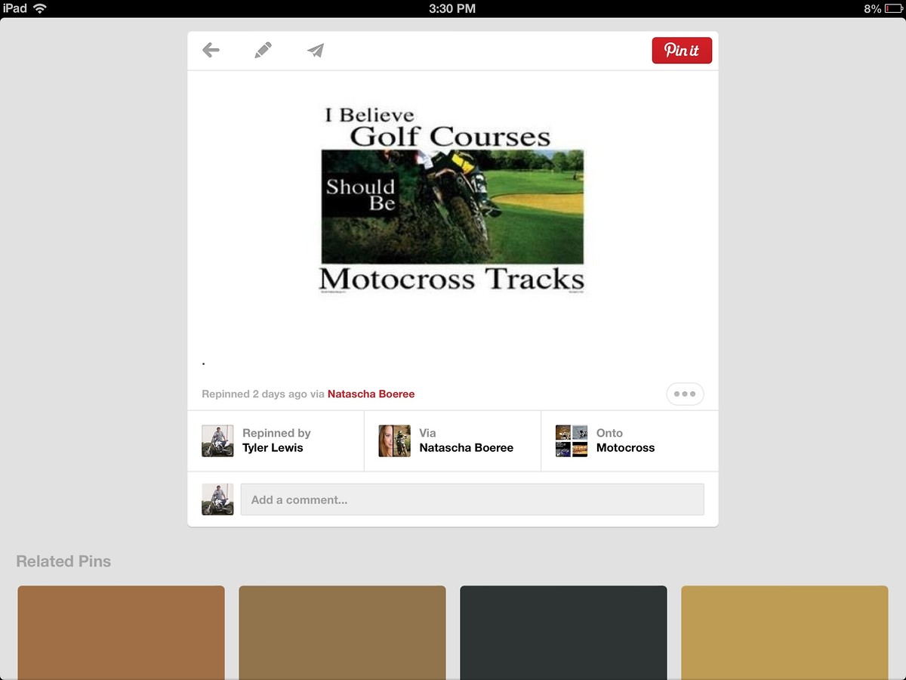Tap Natascha Boeree's avatar in Via section
This screenshot has height=680, width=906.
(x=394, y=440)
